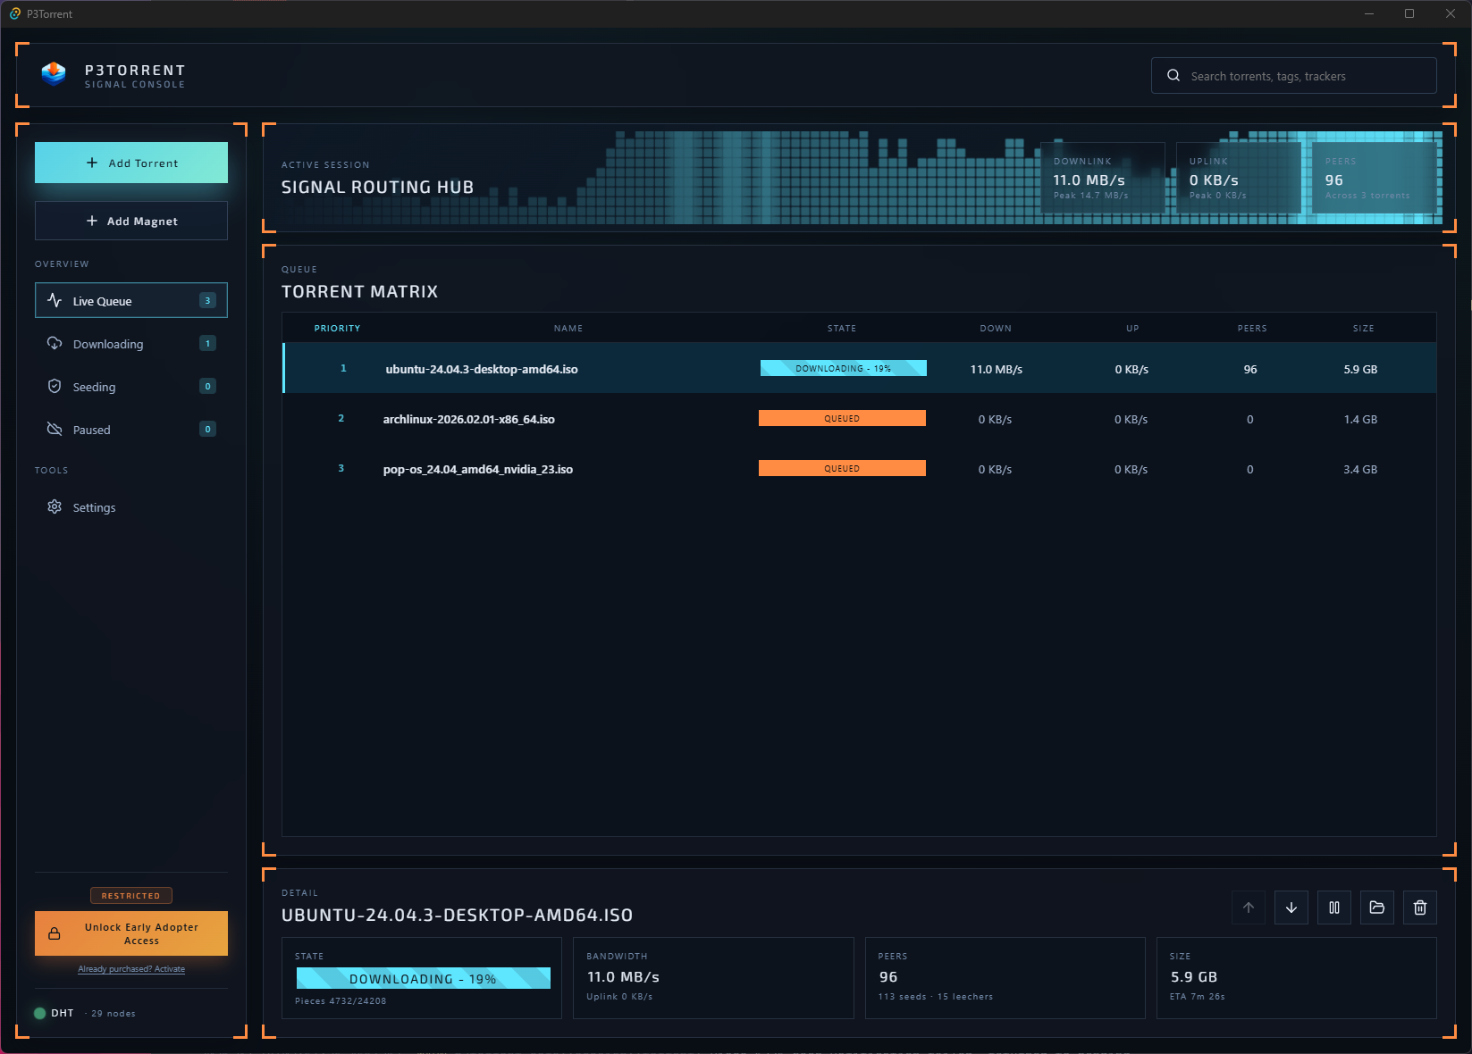Screen dimensions: 1472x1054
Task: Toggle priority sorting on PRIORITY column header
Action: coord(337,328)
